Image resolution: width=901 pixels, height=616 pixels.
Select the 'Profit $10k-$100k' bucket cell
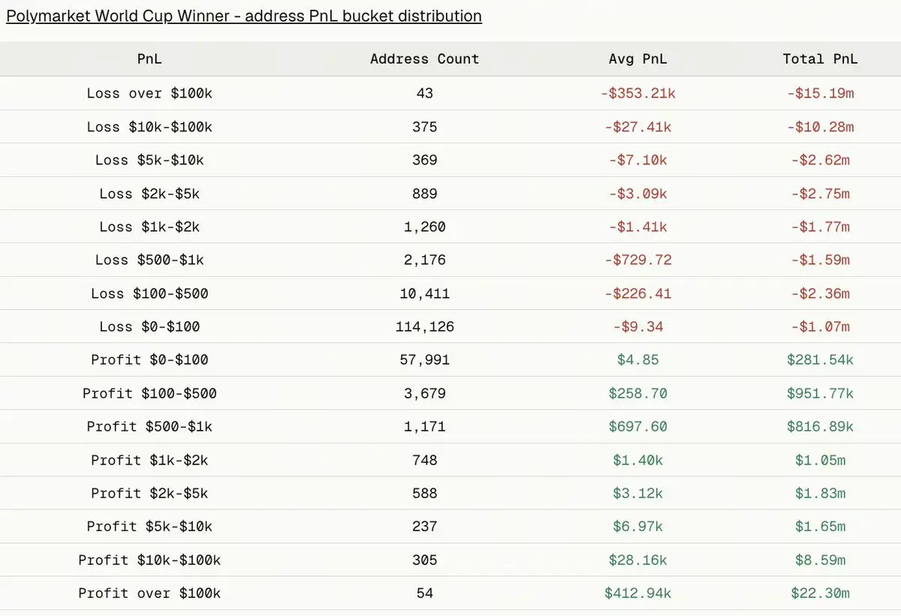149,560
